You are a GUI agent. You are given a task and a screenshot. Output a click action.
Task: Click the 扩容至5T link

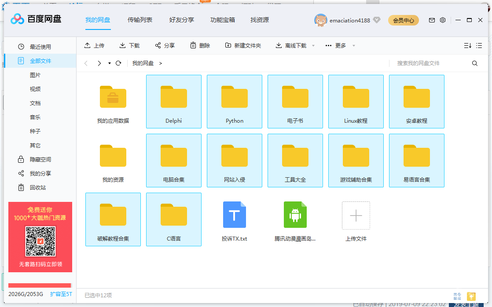(x=61, y=294)
